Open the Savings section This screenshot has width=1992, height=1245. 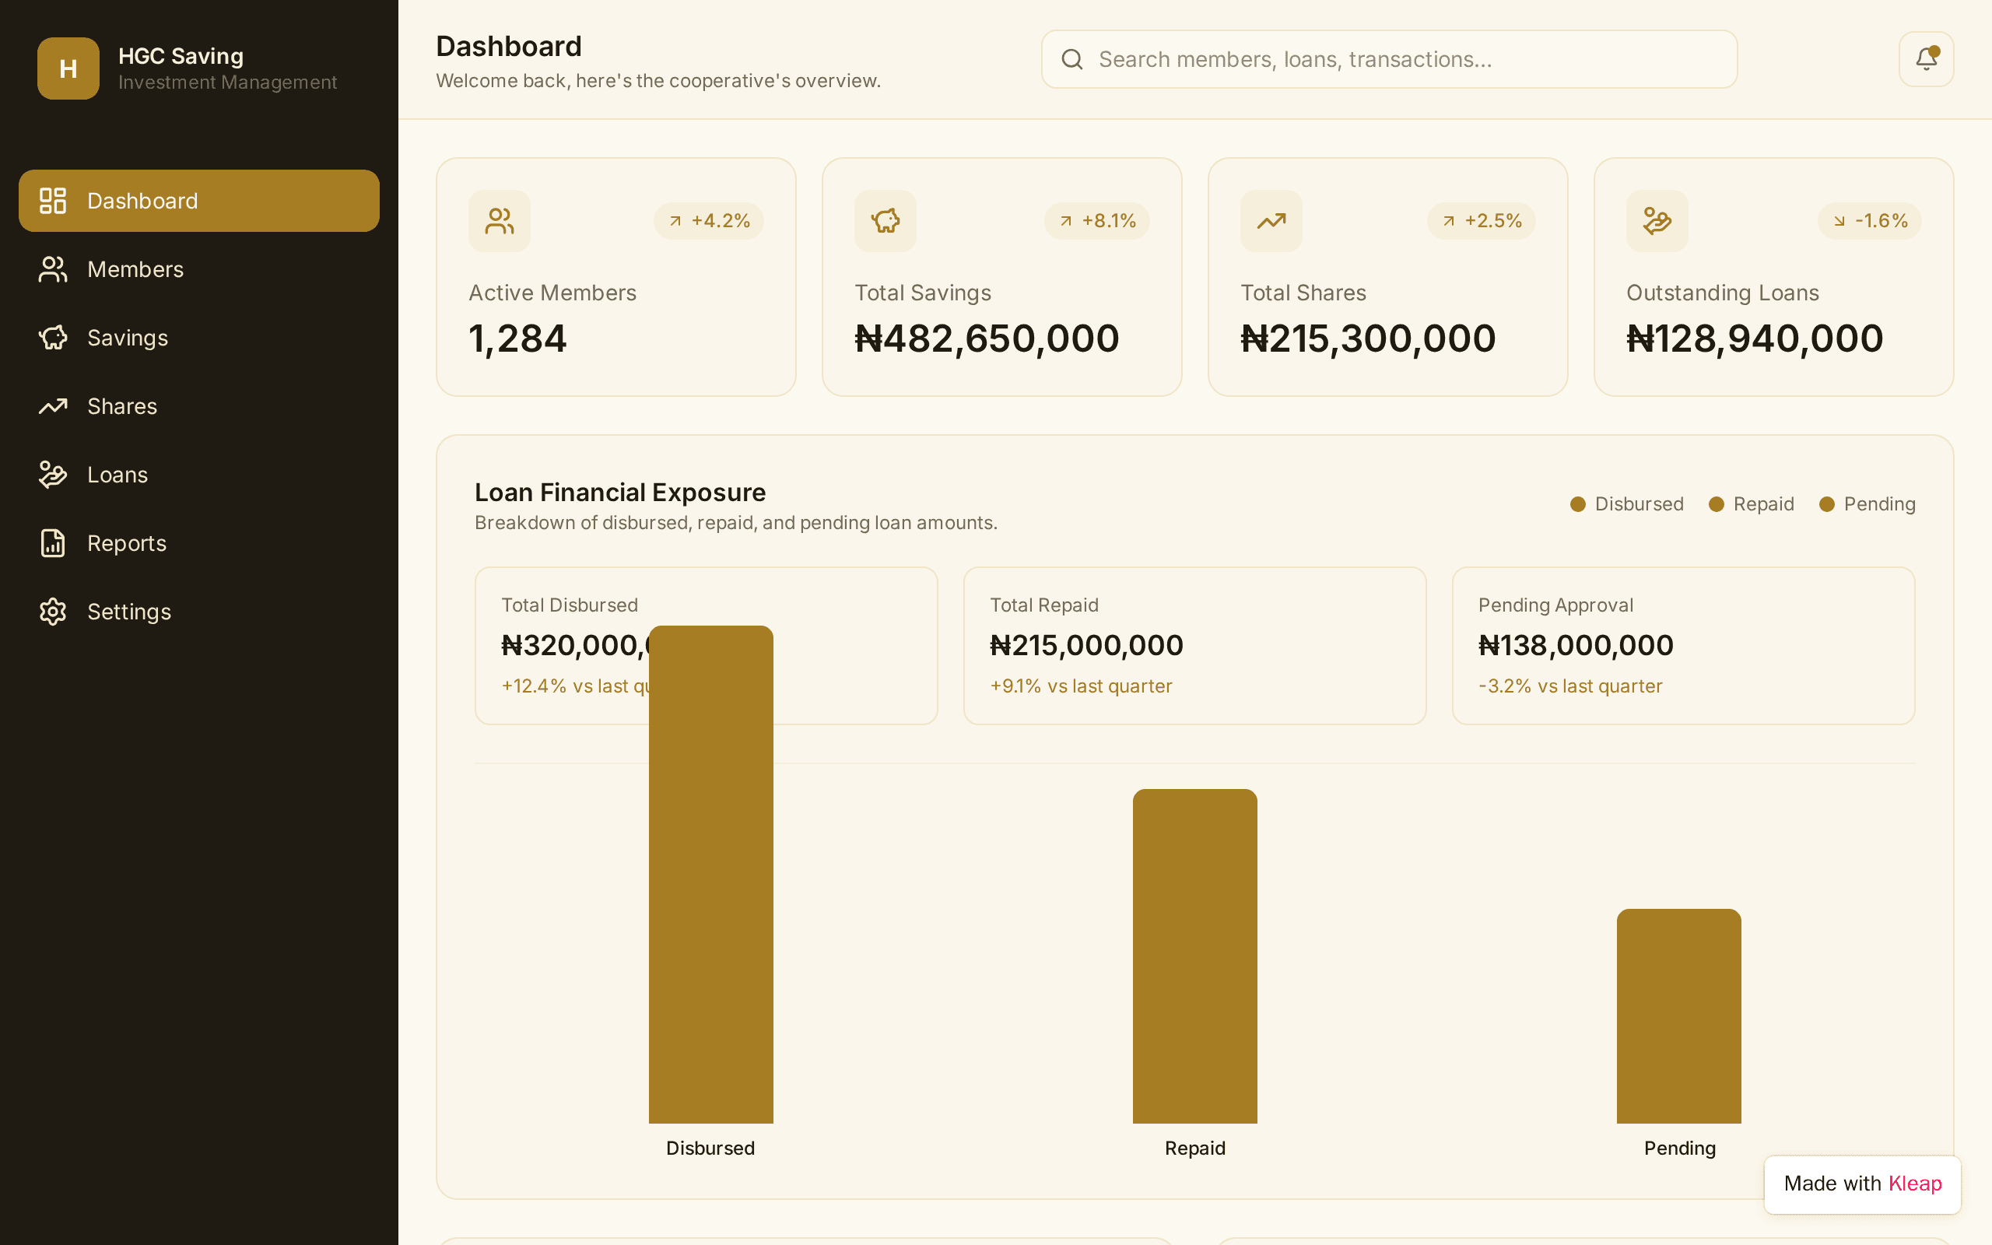(198, 338)
